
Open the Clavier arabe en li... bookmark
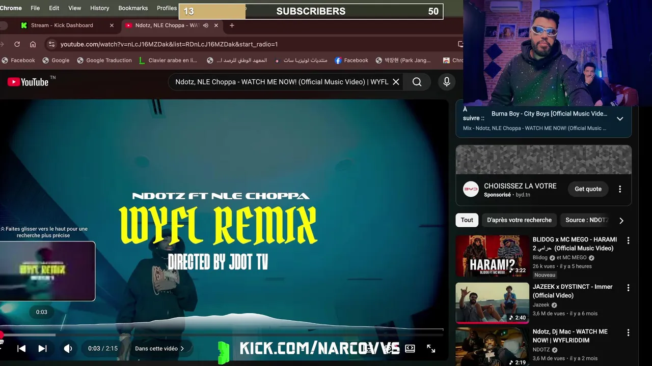coord(168,60)
